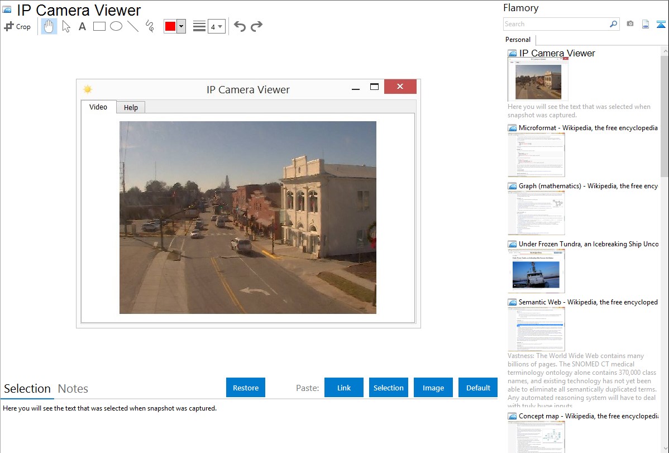Viewport: 669px width, 453px height.
Task: Switch to the Selection tab
Action: click(27, 389)
